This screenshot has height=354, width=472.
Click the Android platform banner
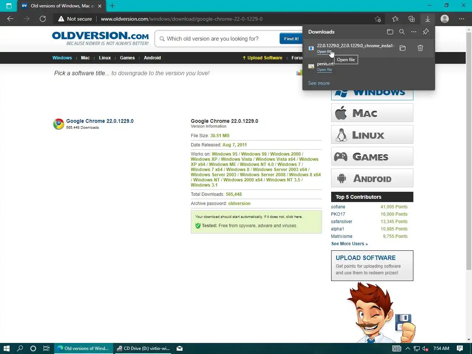point(372,178)
